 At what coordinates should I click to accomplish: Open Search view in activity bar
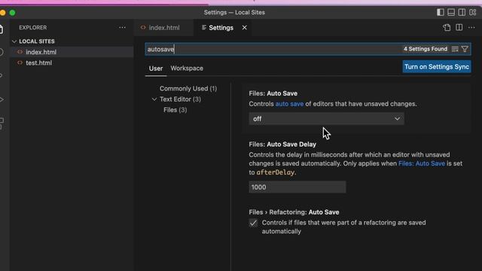pyautogui.click(x=2, y=52)
